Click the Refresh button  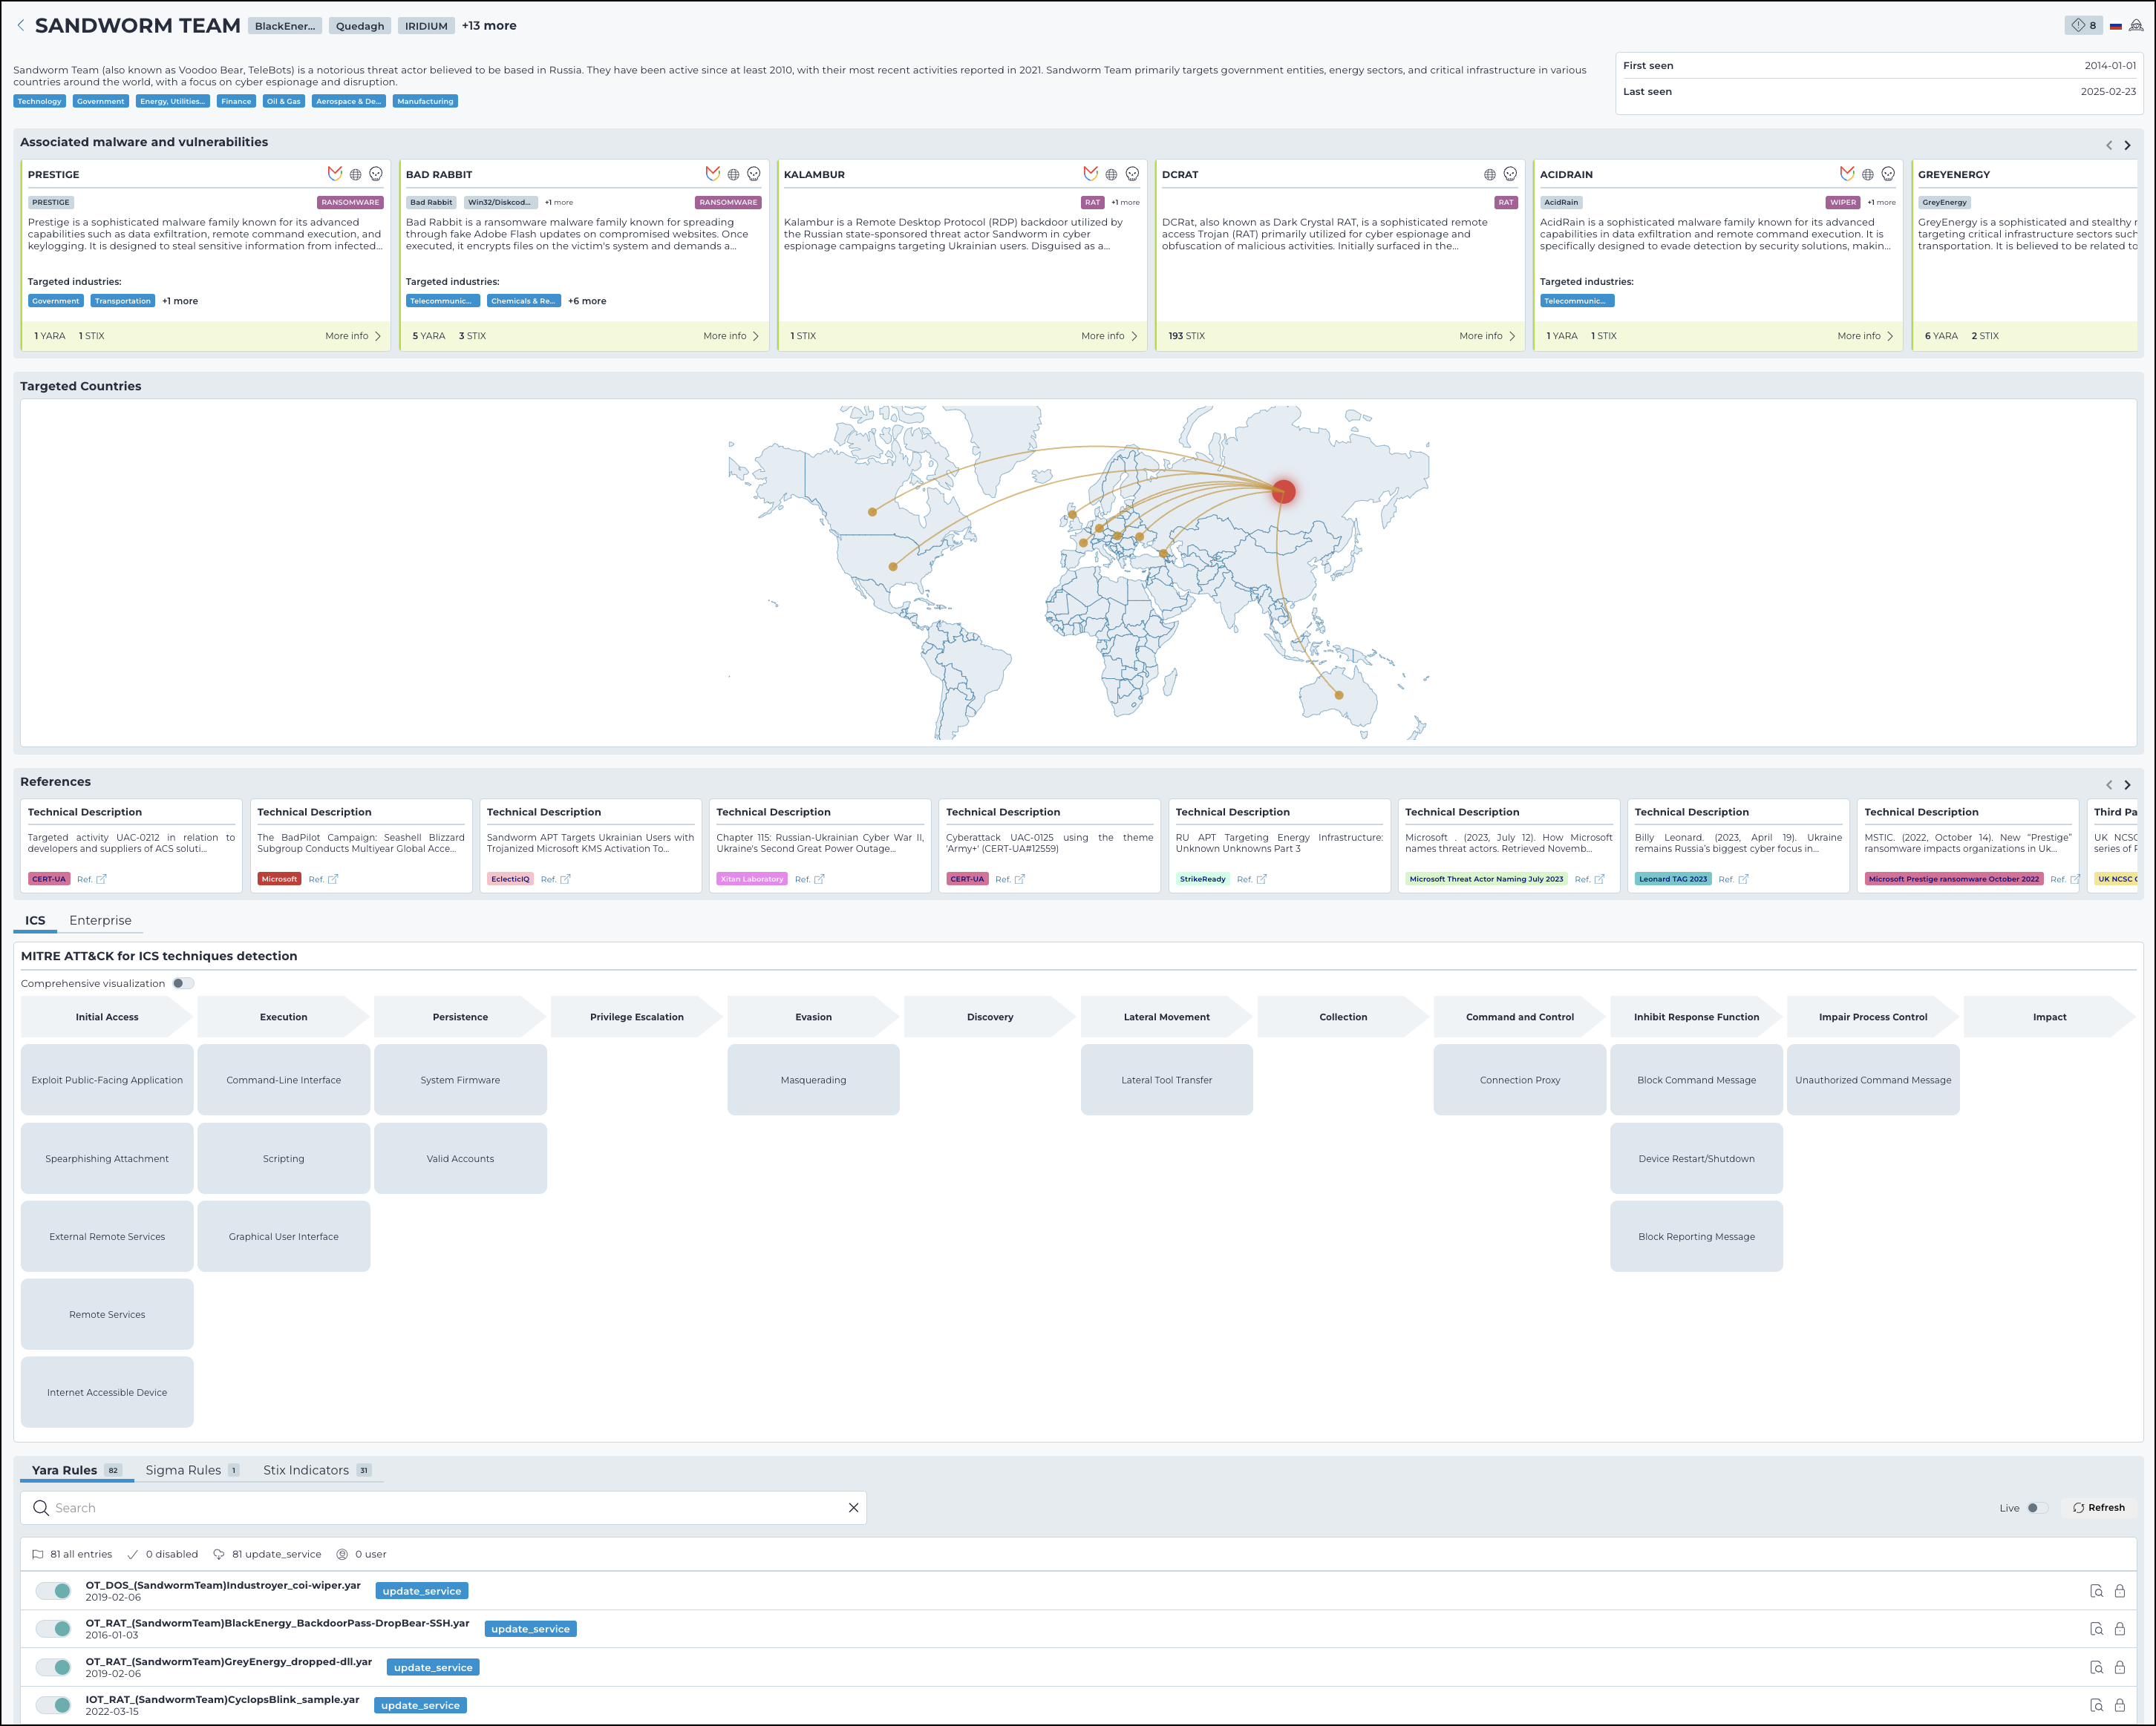tap(2098, 1507)
